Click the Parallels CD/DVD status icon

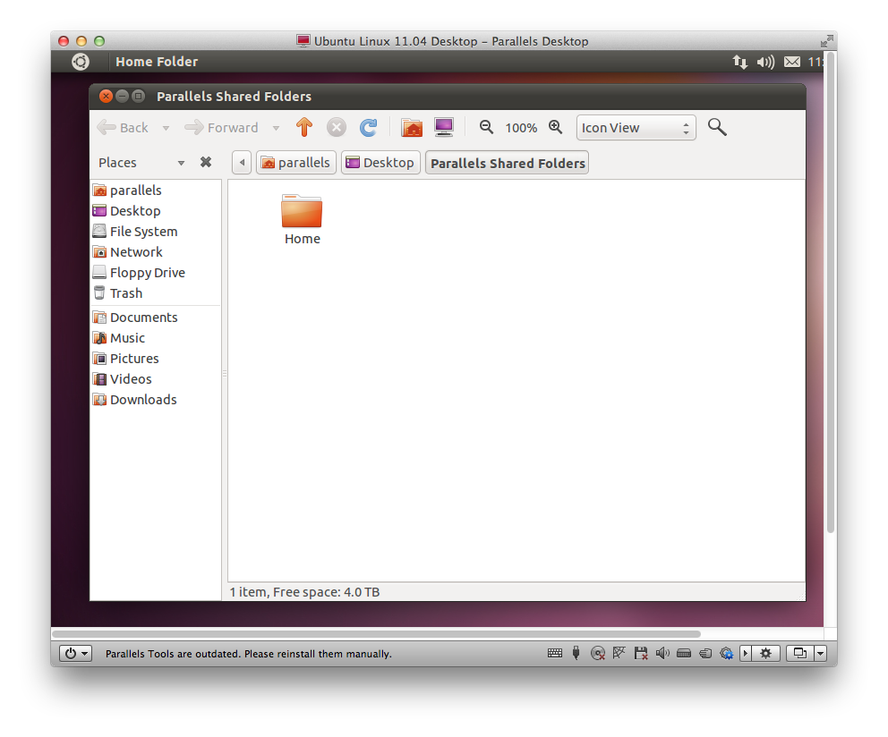597,653
